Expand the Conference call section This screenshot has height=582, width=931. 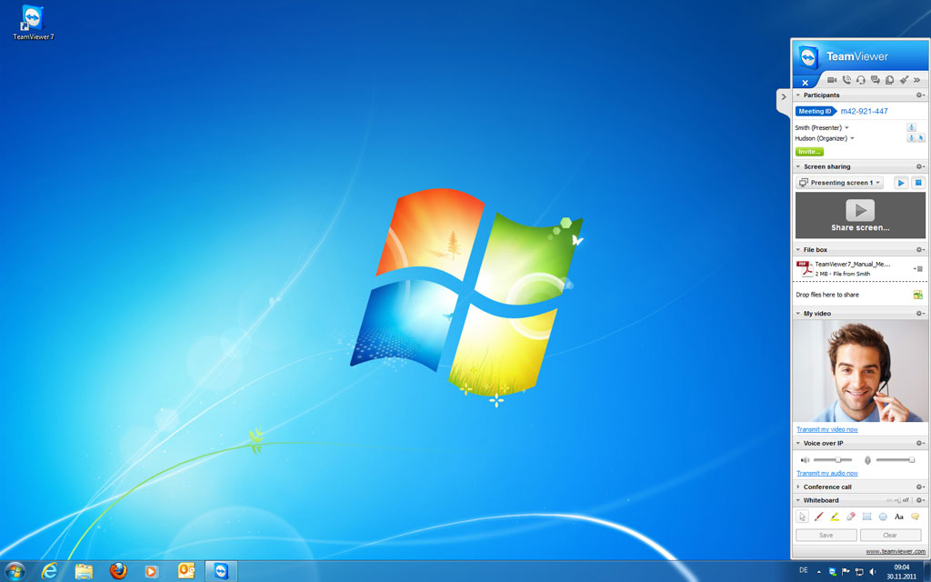point(827,487)
